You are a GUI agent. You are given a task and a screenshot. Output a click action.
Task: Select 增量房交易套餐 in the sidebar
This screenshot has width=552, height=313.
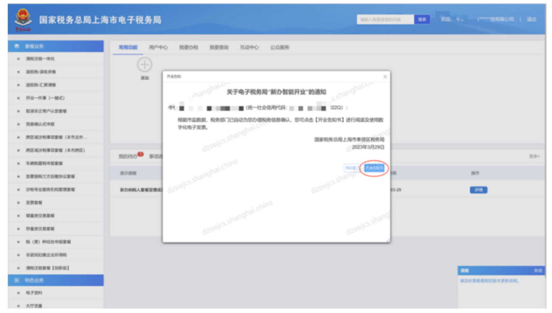(x=40, y=216)
